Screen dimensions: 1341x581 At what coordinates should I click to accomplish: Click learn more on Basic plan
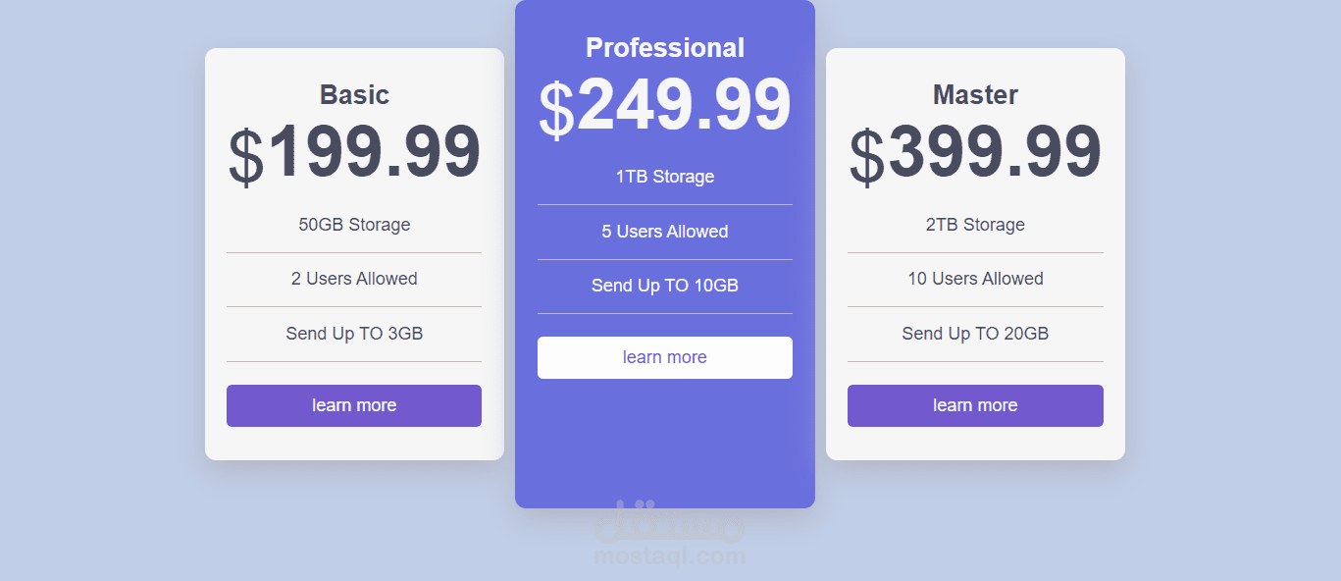tap(354, 405)
